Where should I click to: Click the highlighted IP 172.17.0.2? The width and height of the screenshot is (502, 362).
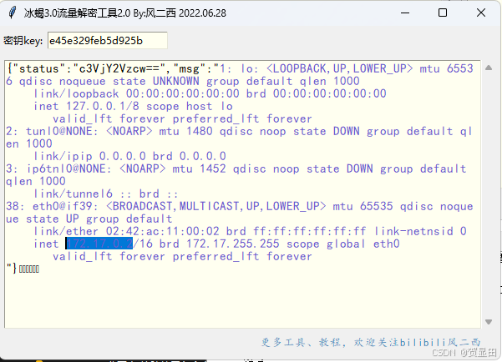click(x=99, y=244)
